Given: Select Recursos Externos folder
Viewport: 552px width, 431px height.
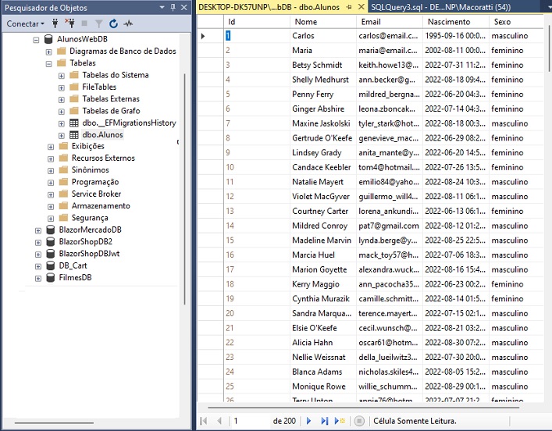Looking at the screenshot, I should click(103, 158).
